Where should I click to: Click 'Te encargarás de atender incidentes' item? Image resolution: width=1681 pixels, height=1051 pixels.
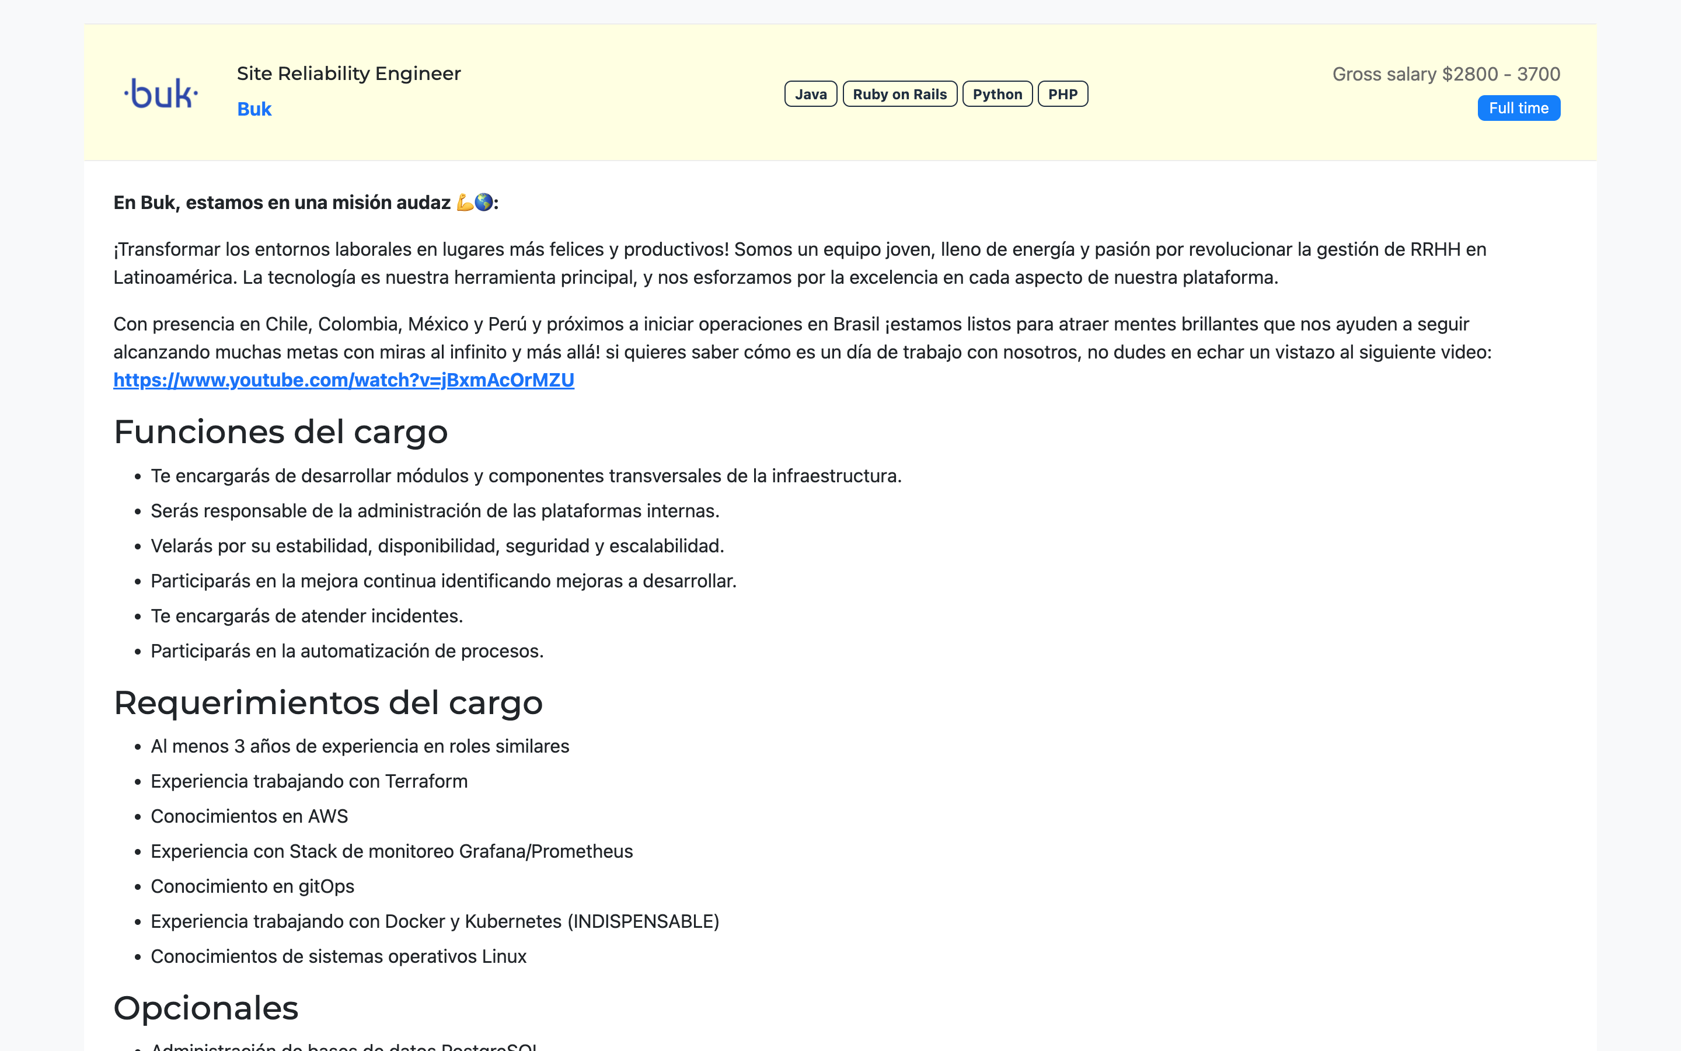pyautogui.click(x=306, y=616)
